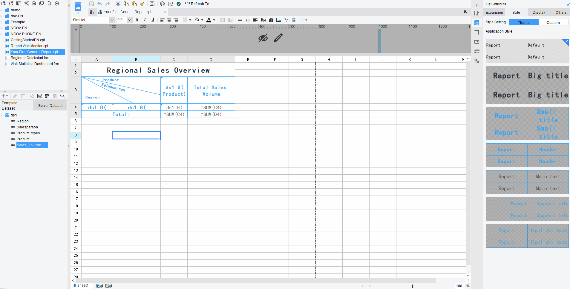Insert slash line cell icon
Viewport: 570px width, 289px height.
point(286,20)
